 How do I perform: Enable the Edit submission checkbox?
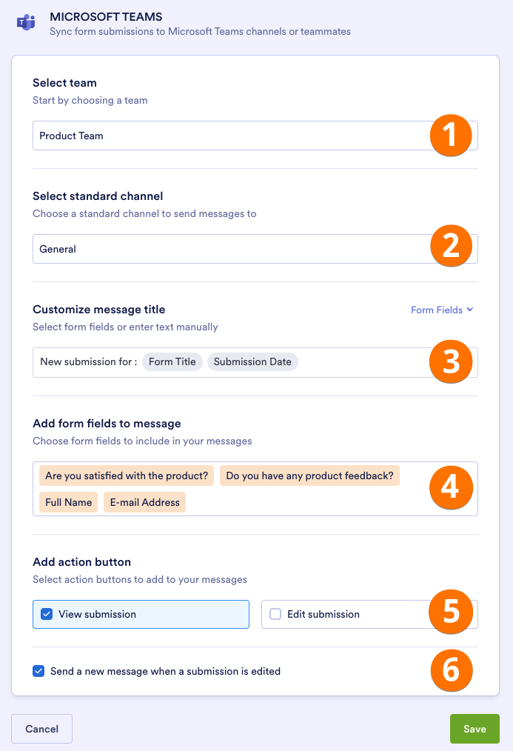[275, 614]
